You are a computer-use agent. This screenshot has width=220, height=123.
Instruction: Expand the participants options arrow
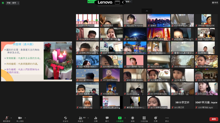pyautogui.click(x=88, y=118)
